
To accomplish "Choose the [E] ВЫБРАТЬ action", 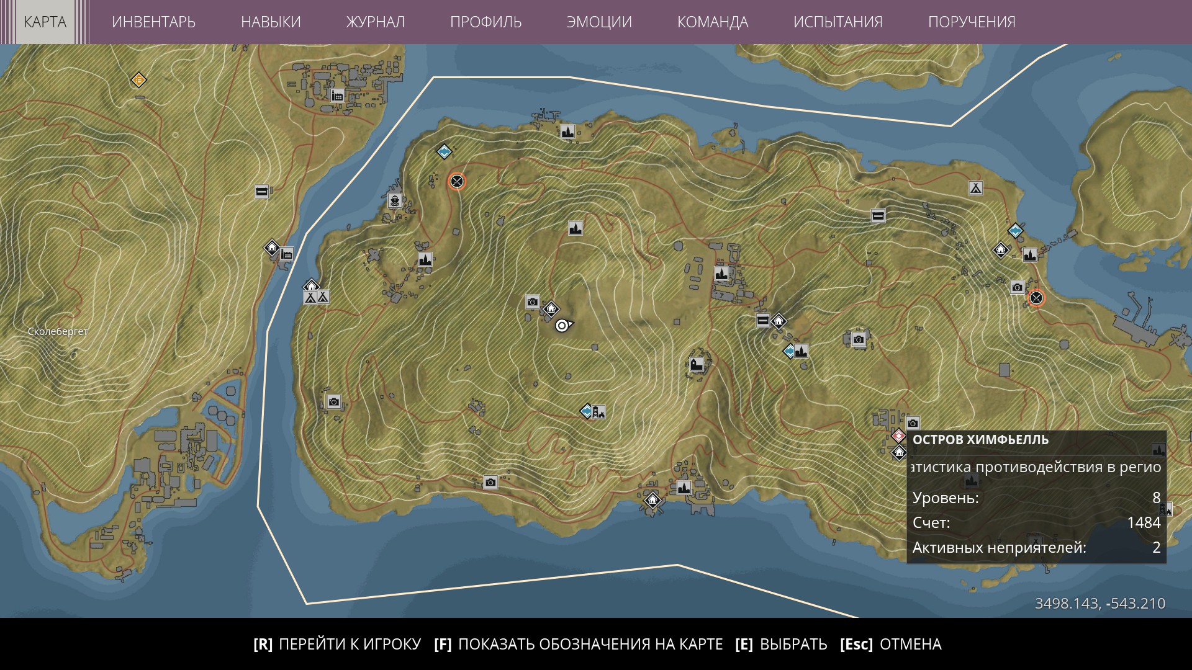I will [781, 644].
